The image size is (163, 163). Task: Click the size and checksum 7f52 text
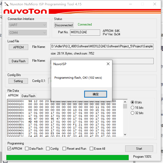pyautogui.click(x=72, y=53)
